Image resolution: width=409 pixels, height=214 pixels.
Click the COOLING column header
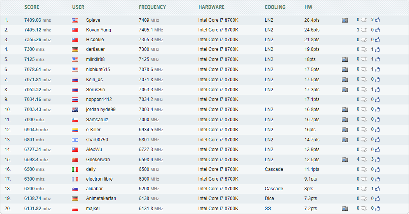coord(275,7)
